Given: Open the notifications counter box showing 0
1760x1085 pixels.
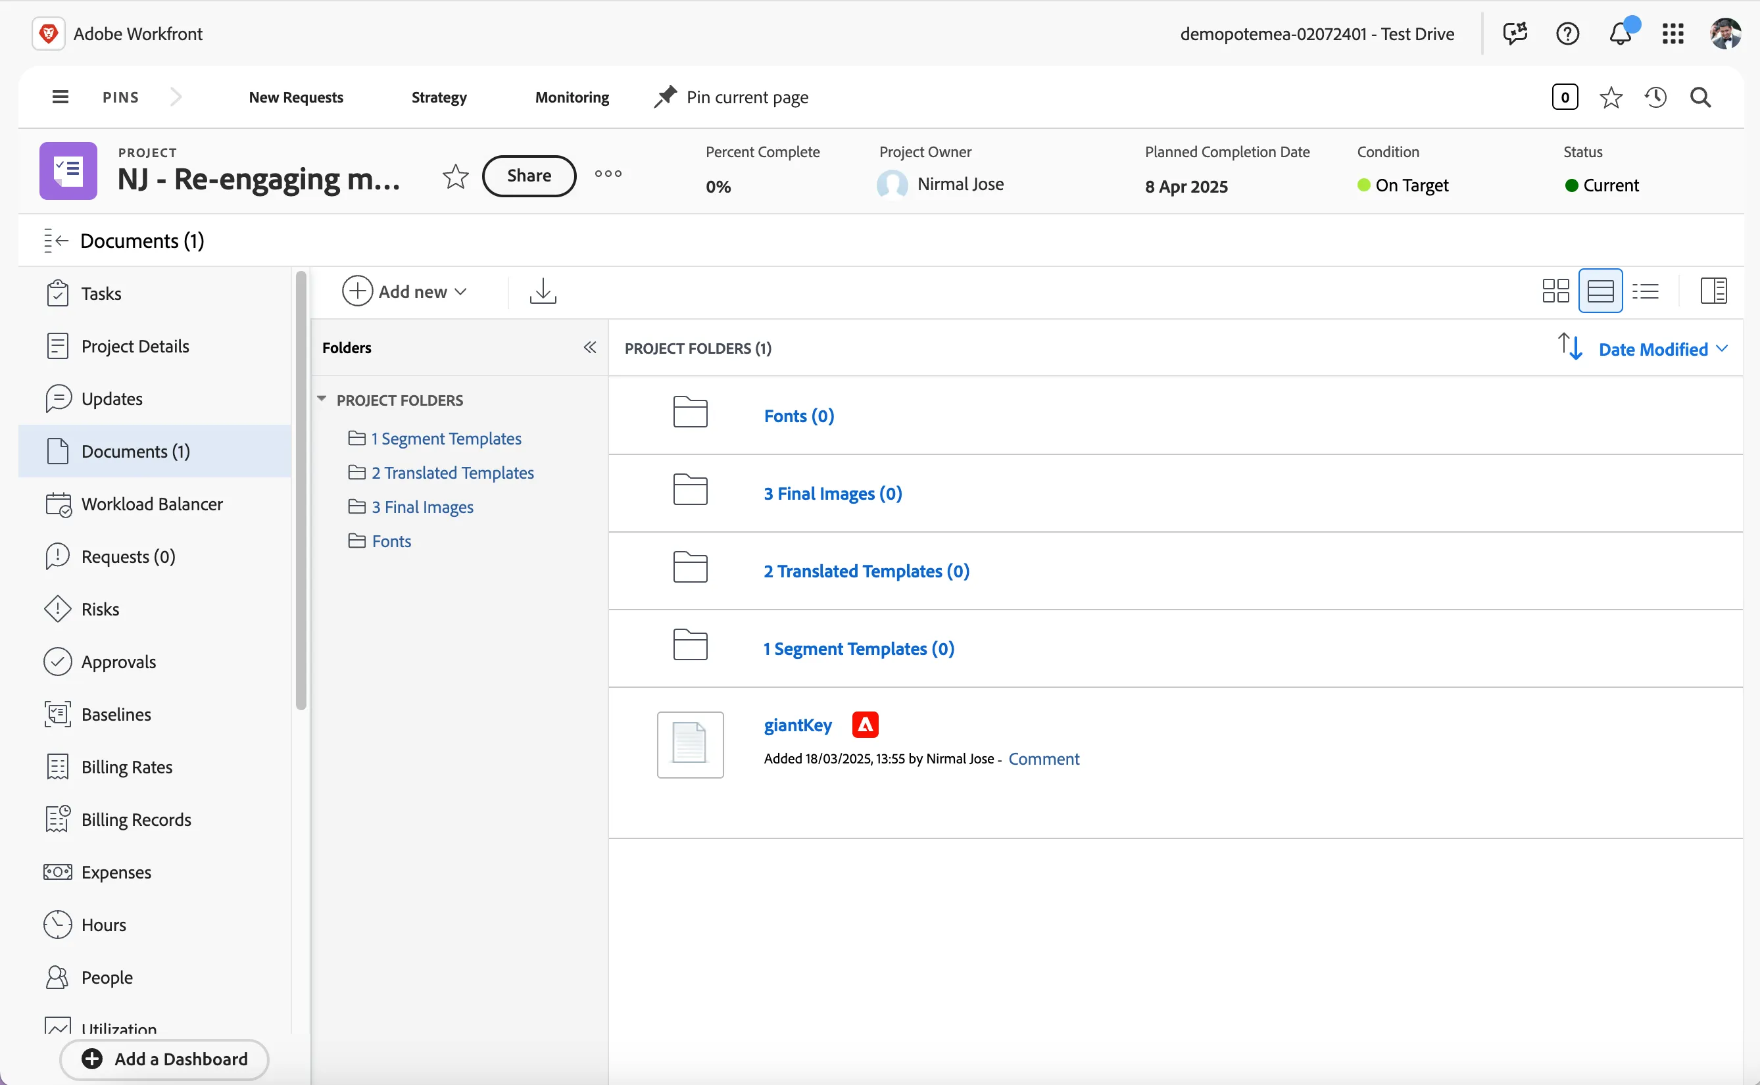Looking at the screenshot, I should (1565, 97).
